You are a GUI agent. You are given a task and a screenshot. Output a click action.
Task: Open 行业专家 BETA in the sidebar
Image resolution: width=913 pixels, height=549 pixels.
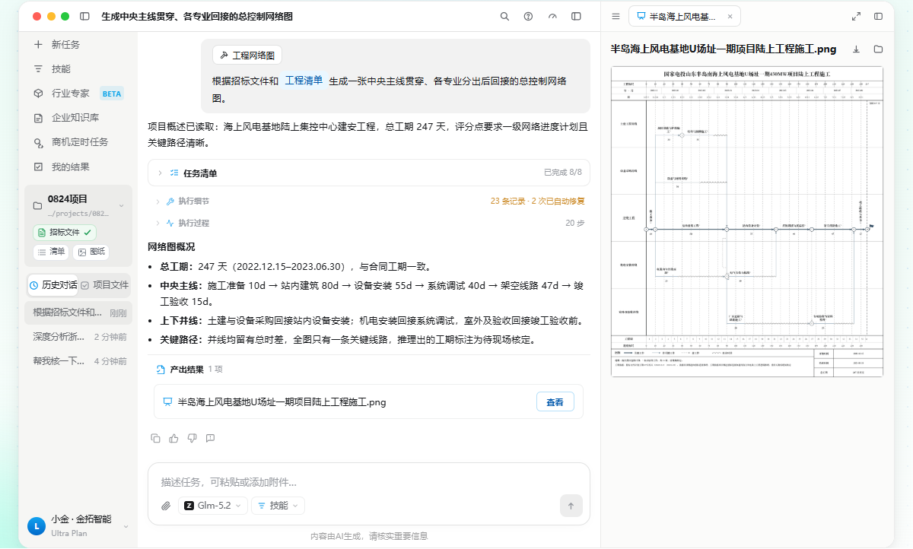click(78, 94)
